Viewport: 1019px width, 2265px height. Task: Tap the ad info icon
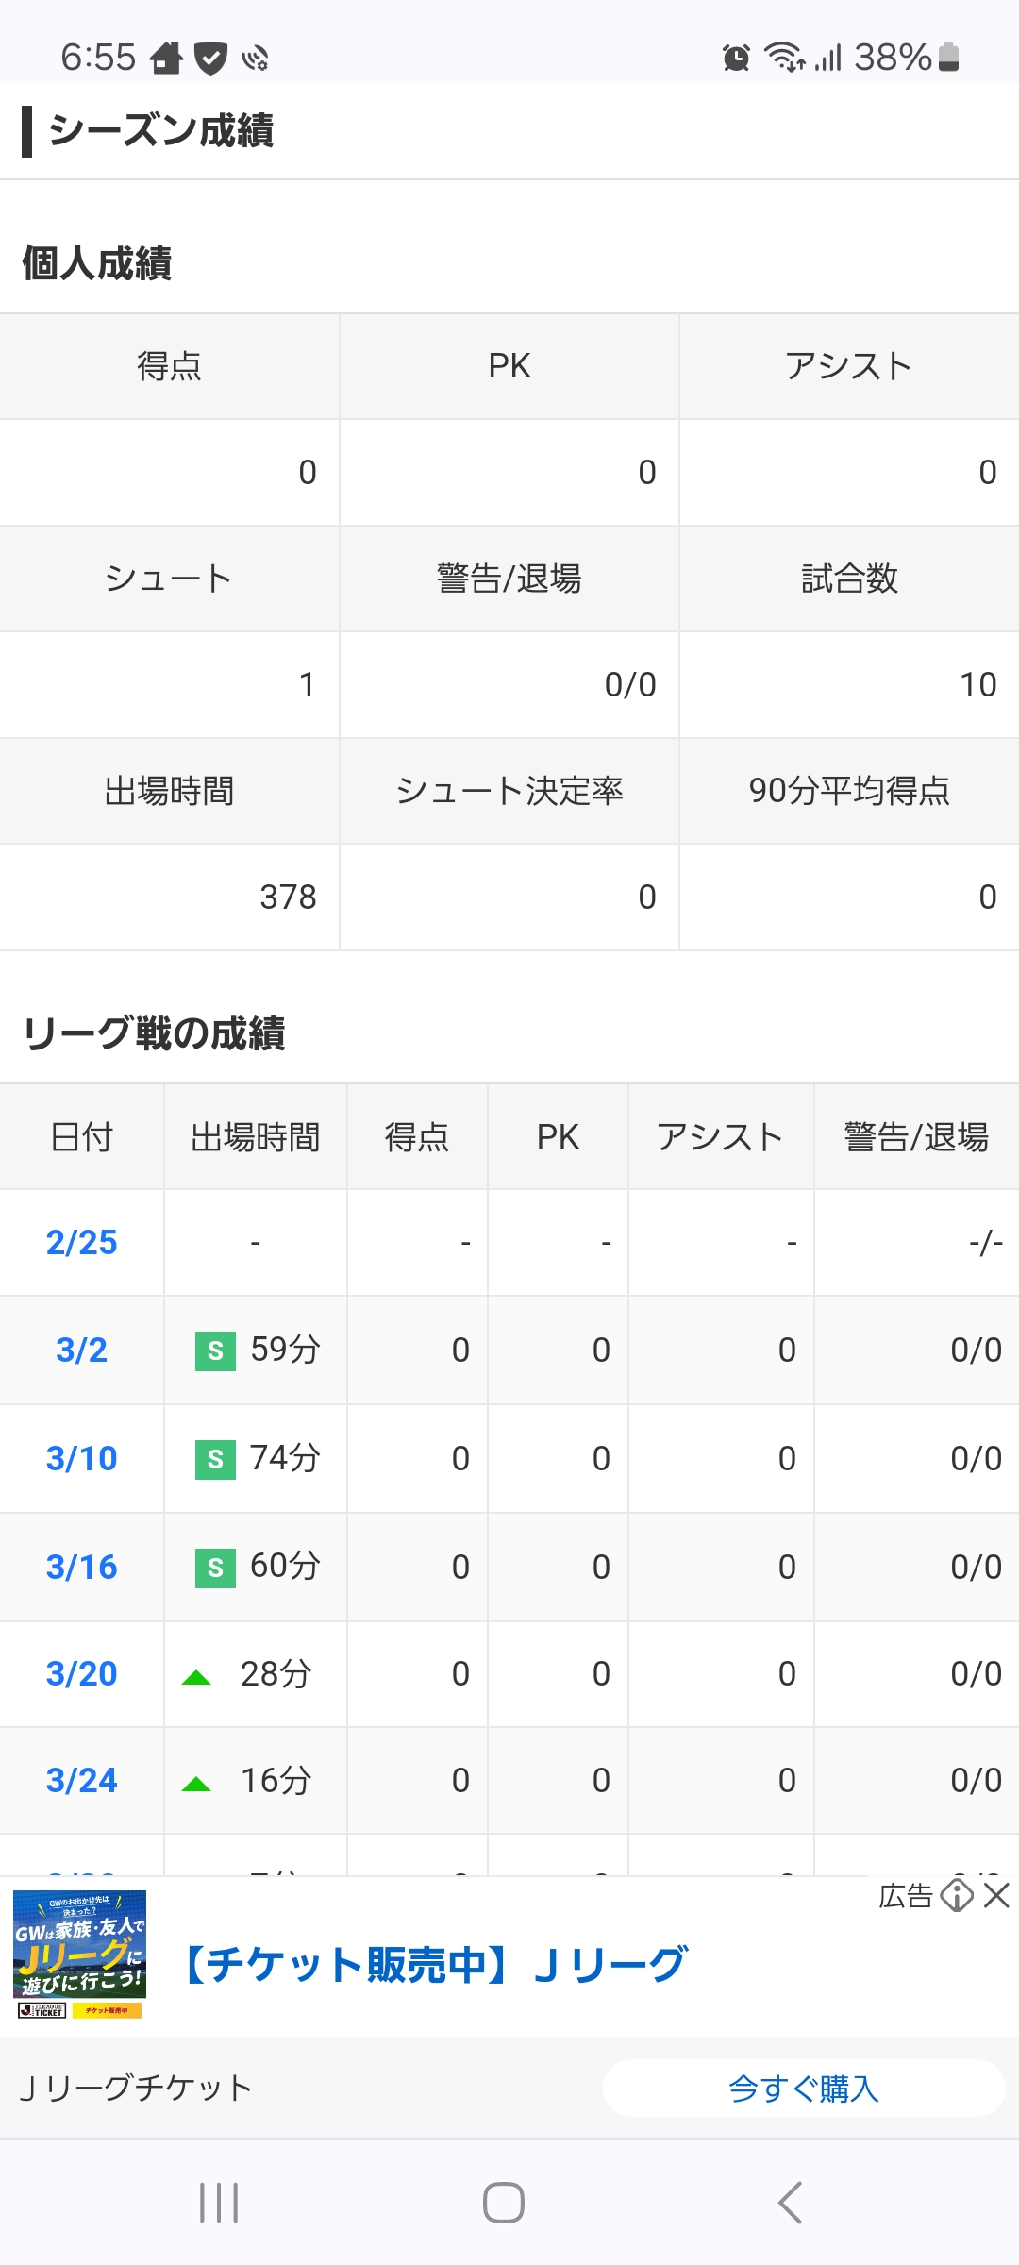coord(957,1895)
